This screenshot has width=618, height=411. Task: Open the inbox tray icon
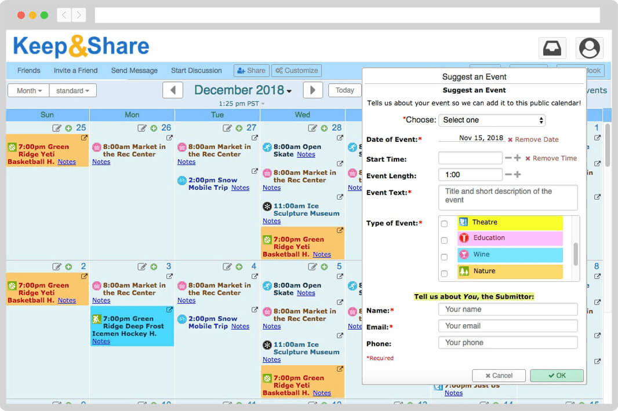[552, 49]
